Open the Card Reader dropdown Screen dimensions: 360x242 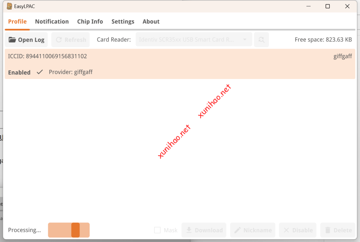(193, 40)
